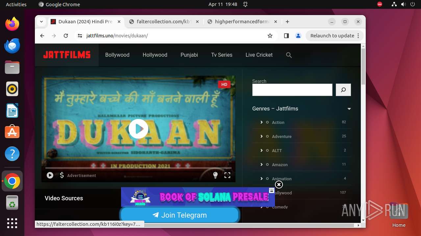This screenshot has width=421, height=236.
Task: Launch Thunderbird mail from the dock
Action: point(12,46)
